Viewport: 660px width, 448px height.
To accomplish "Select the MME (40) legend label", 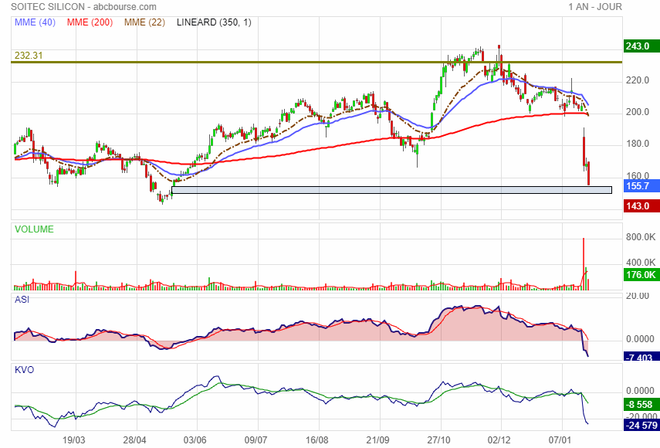I will (35, 22).
